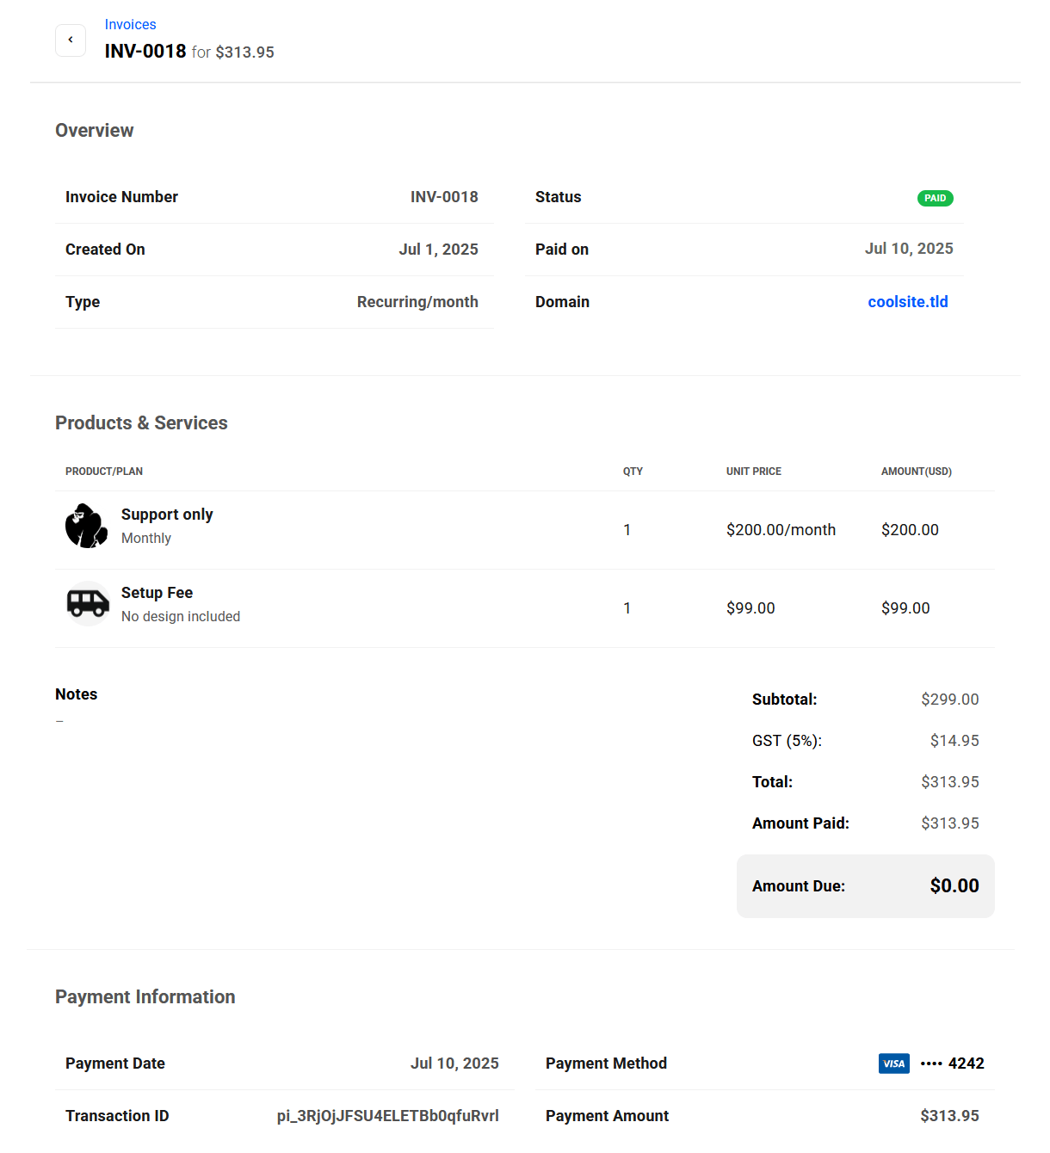The width and height of the screenshot is (1050, 1153).
Task: Click the Support only gorilla icon
Action: pyautogui.click(x=86, y=526)
